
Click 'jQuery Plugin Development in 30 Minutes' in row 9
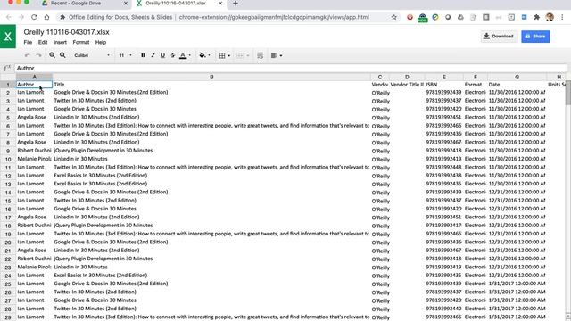click(x=103, y=151)
